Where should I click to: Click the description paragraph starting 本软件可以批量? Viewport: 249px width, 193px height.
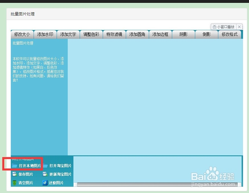pyautogui.click(x=38, y=69)
